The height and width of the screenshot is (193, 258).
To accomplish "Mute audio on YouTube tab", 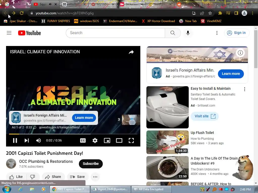I will coord(50,4).
